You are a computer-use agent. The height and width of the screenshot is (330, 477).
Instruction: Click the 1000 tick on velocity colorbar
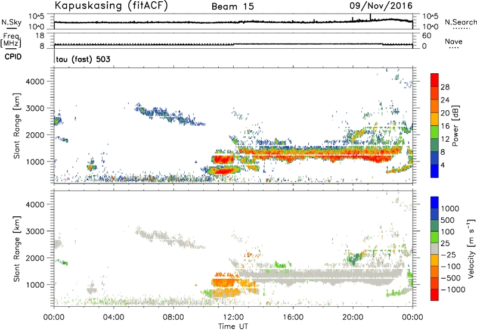pyautogui.click(x=450, y=208)
